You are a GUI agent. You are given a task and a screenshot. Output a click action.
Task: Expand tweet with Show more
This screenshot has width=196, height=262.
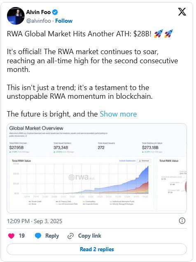coord(118,114)
